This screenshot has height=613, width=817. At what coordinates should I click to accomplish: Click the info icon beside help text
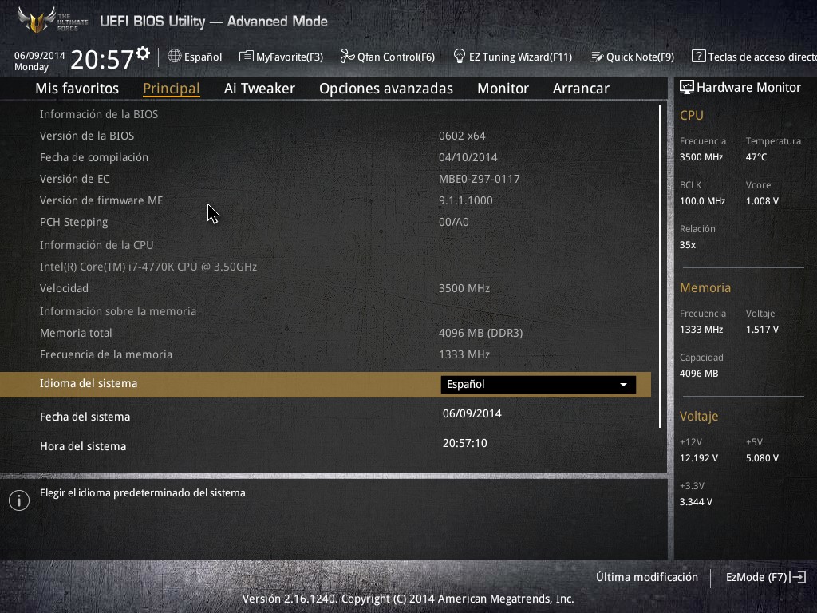19,500
